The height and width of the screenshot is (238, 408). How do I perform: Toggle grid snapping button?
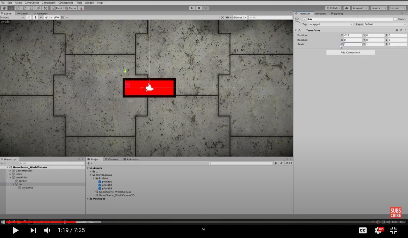click(81, 8)
